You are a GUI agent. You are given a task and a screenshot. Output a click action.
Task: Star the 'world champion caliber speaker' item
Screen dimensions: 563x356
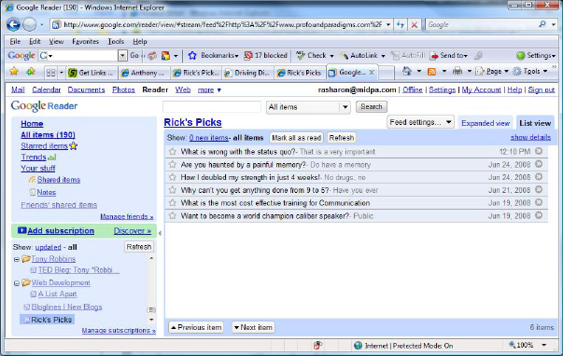[173, 216]
